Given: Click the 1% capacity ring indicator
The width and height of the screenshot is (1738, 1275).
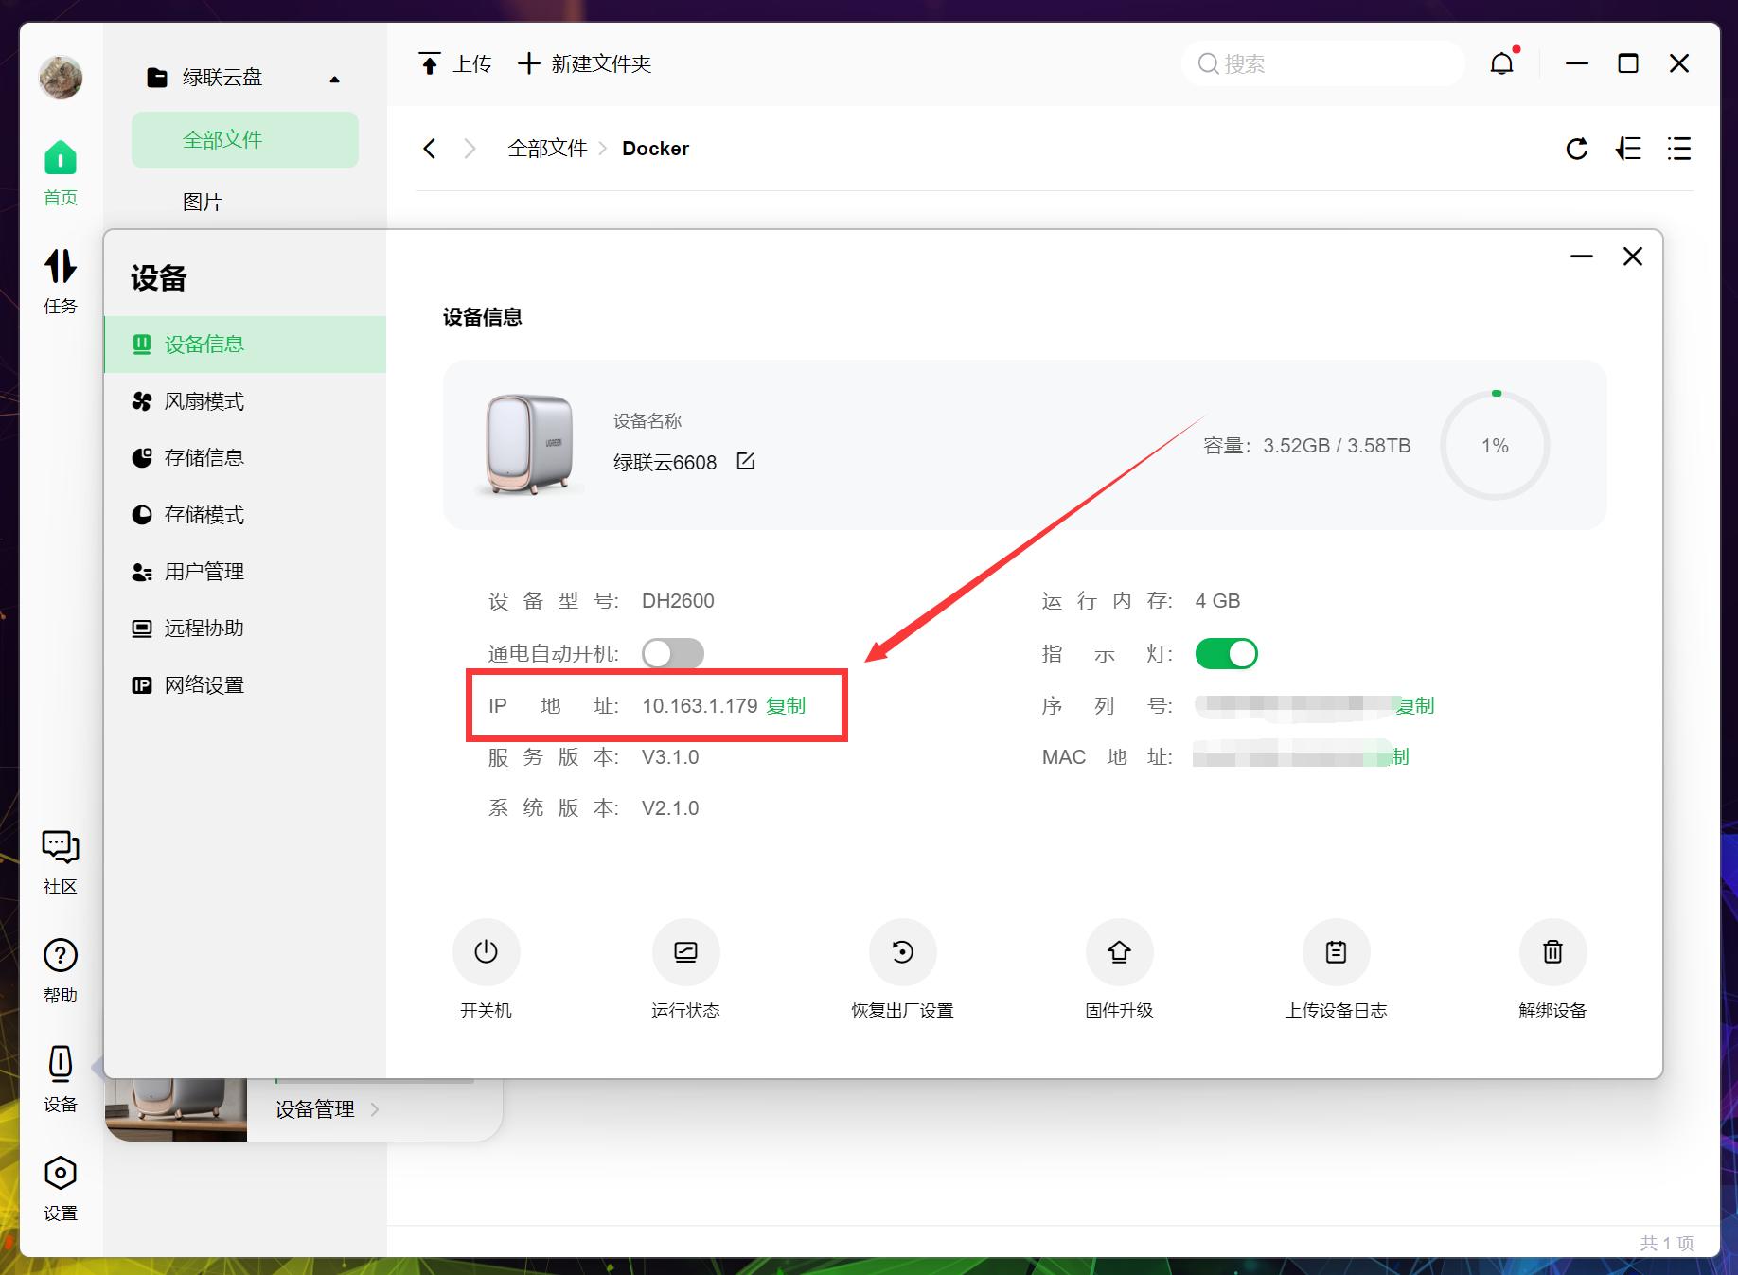Looking at the screenshot, I should click(x=1495, y=445).
